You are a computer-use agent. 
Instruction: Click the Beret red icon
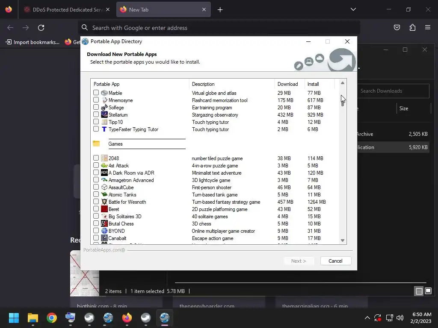(104, 209)
